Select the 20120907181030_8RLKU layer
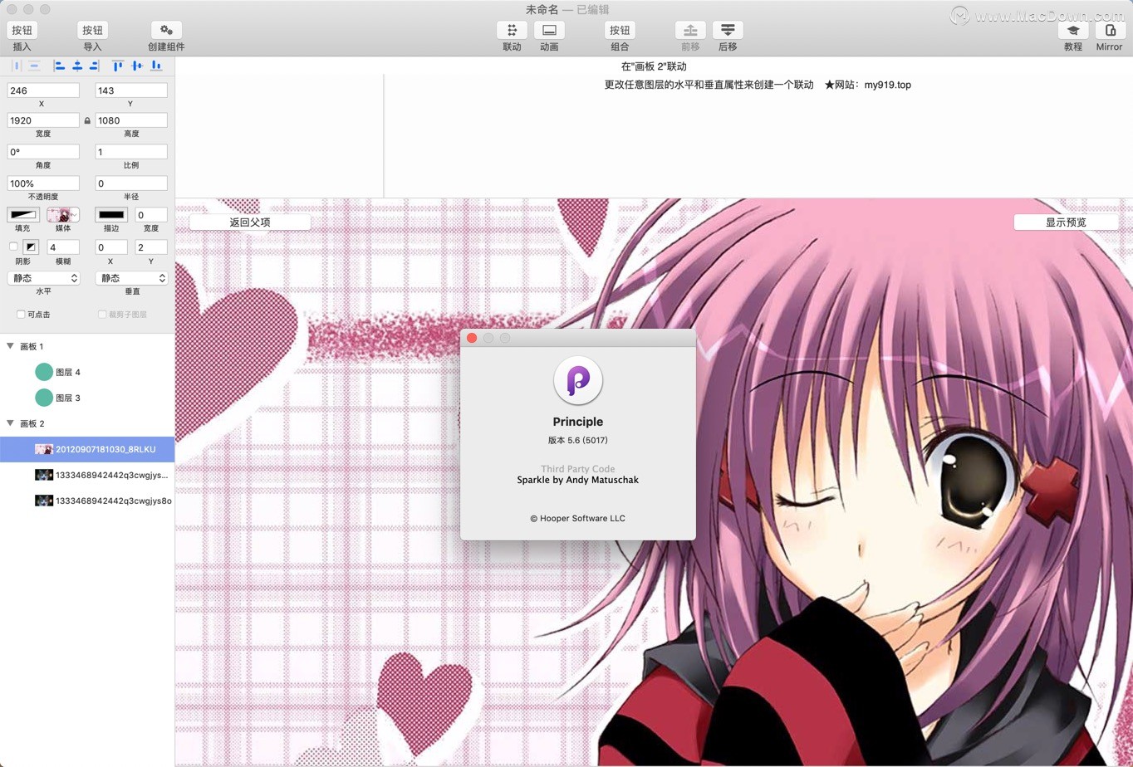This screenshot has width=1133, height=767. 87,449
